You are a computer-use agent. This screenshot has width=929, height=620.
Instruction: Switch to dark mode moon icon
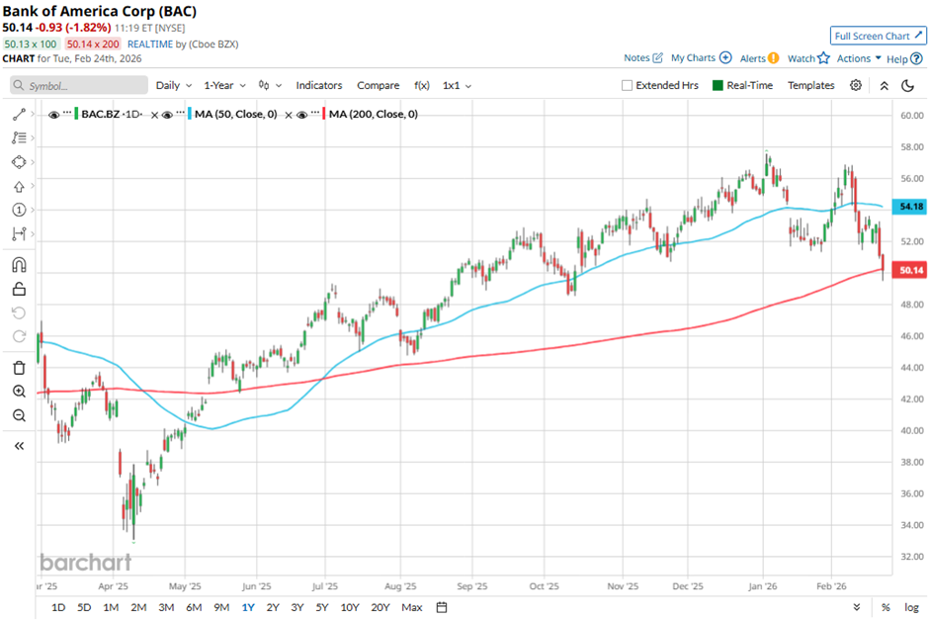click(x=907, y=85)
